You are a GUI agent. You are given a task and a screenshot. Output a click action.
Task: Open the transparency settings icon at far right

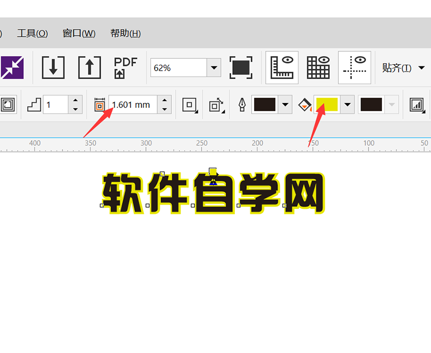click(416, 104)
